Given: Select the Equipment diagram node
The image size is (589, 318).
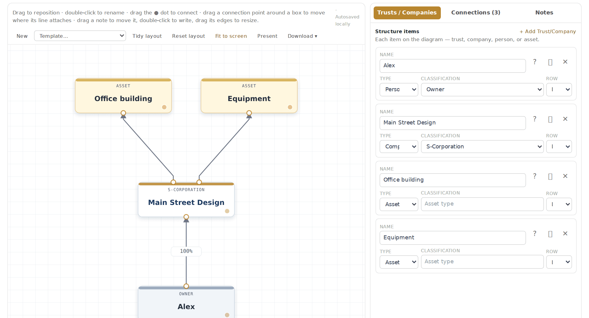Looking at the screenshot, I should click(x=249, y=96).
